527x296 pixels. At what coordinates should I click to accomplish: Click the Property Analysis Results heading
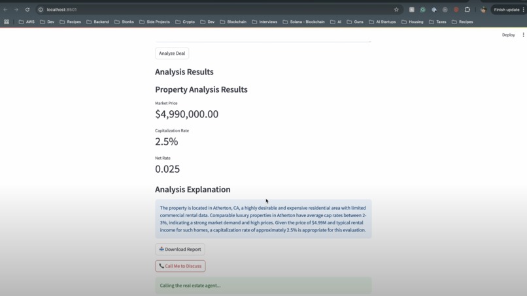(201, 89)
